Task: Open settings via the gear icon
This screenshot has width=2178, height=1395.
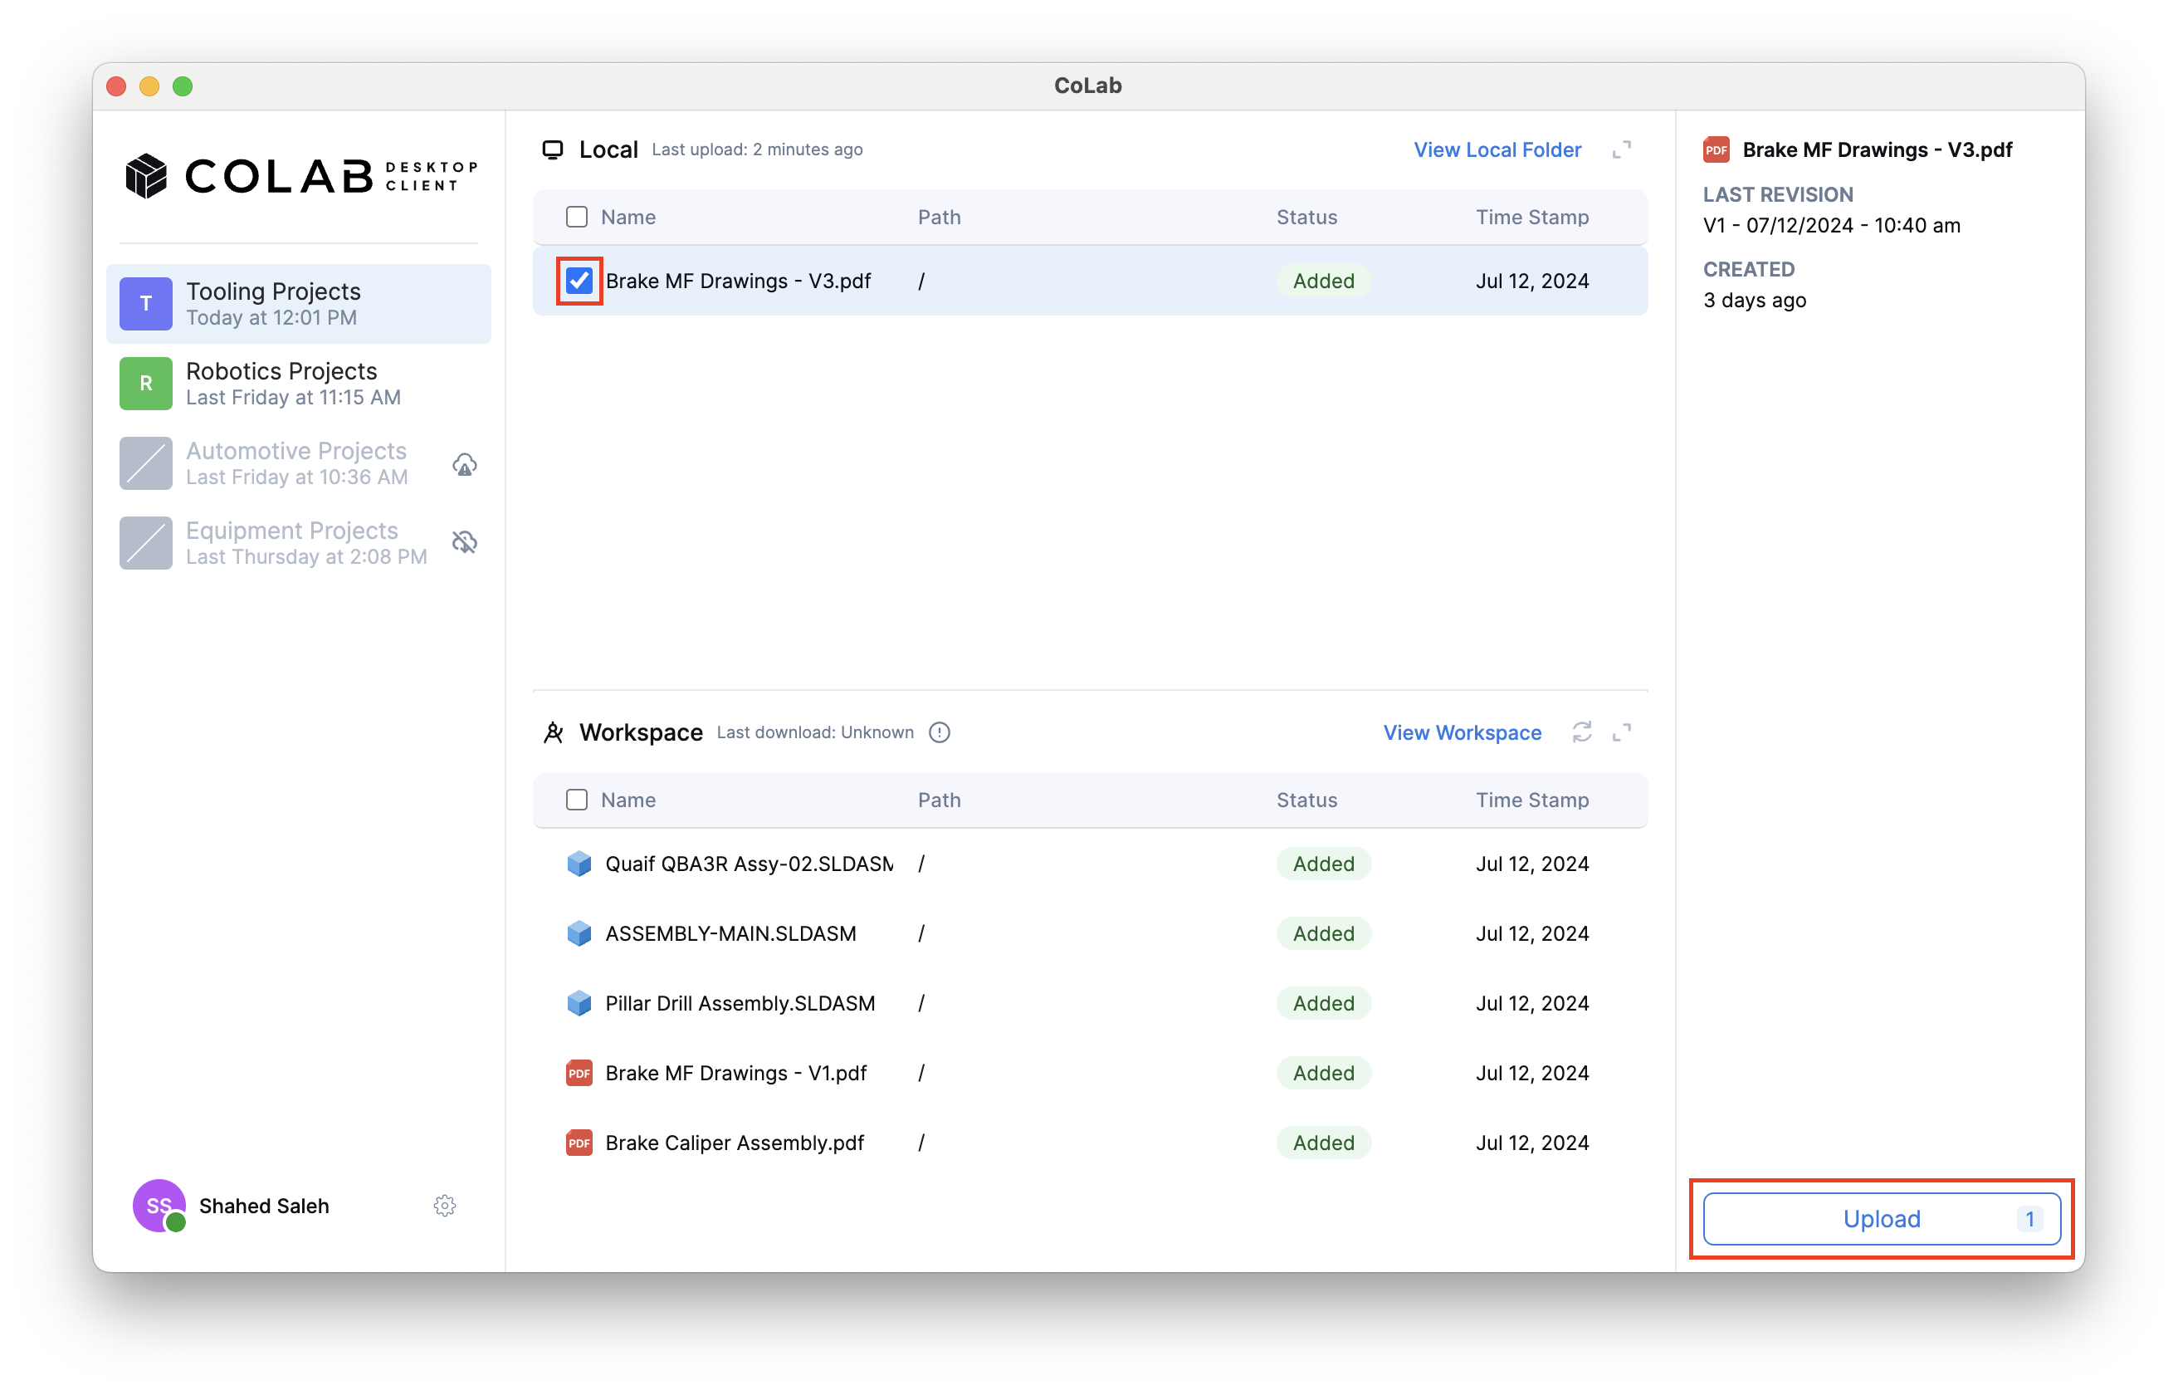Action: pyautogui.click(x=444, y=1206)
